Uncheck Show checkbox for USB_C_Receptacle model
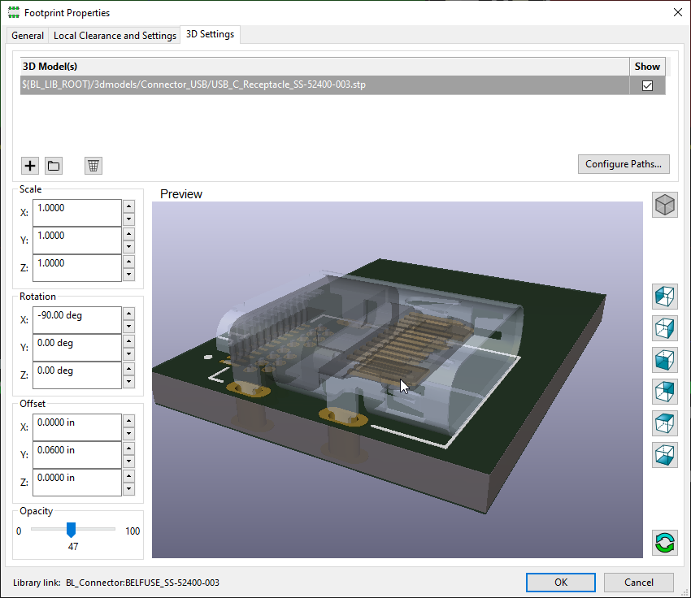 click(647, 85)
